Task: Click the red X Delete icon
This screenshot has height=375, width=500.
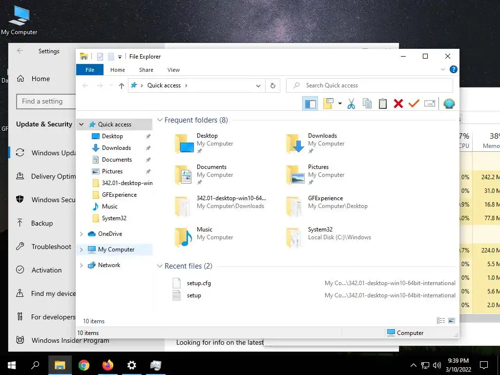Action: click(398, 104)
